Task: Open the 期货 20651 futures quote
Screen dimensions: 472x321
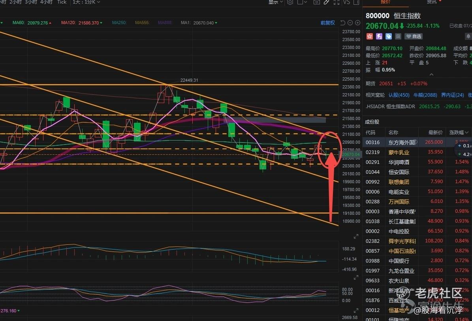Action: coord(397,84)
